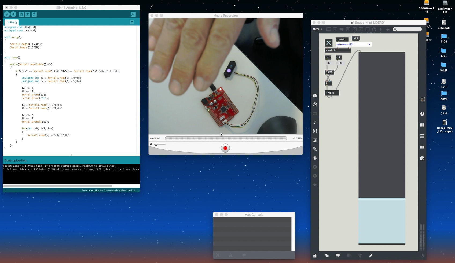Toggle the X toggle object in patcher
The height and width of the screenshot is (263, 455).
tap(328, 43)
